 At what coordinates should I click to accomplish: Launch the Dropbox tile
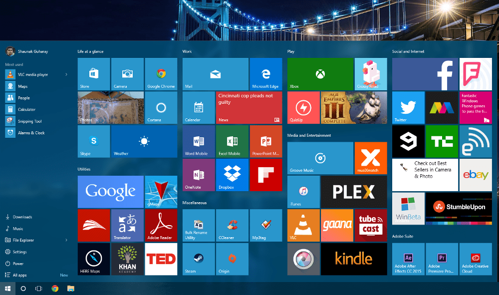coord(232,175)
